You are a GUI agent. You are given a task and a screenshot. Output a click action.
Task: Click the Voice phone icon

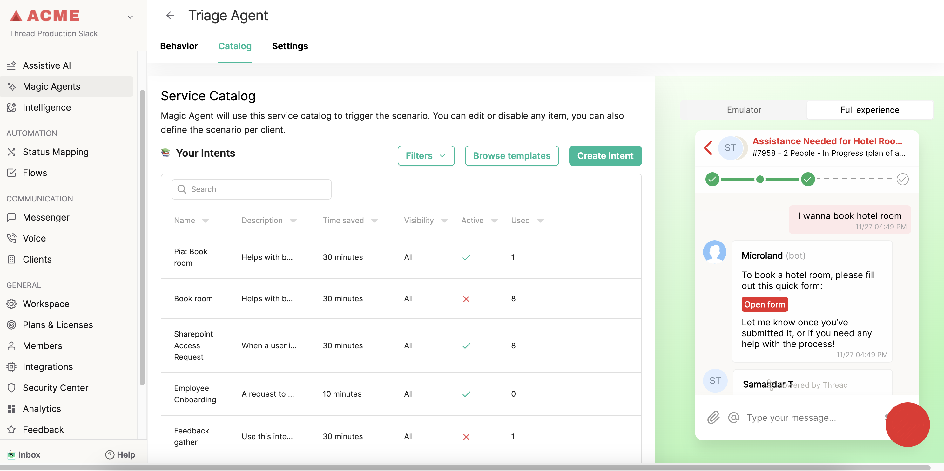pyautogui.click(x=11, y=238)
